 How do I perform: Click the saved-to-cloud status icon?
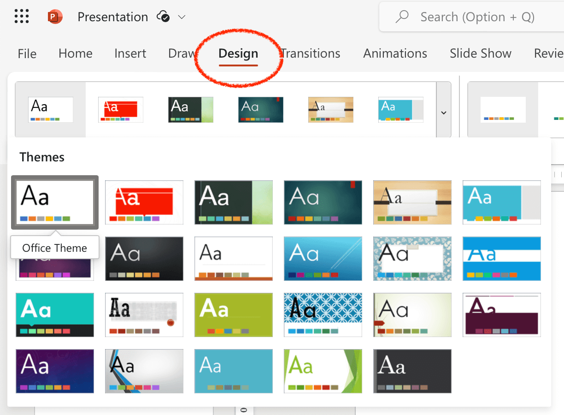(x=163, y=17)
